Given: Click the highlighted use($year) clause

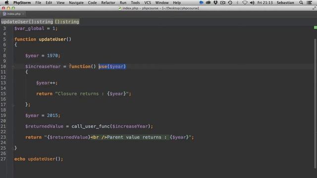Looking at the screenshot, I should [112, 66].
